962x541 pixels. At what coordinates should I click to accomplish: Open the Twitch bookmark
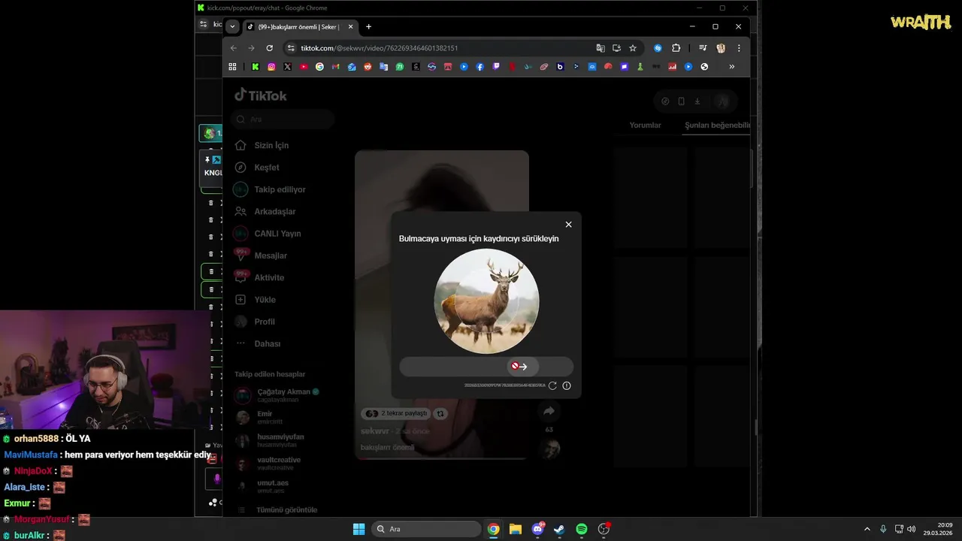pyautogui.click(x=496, y=67)
